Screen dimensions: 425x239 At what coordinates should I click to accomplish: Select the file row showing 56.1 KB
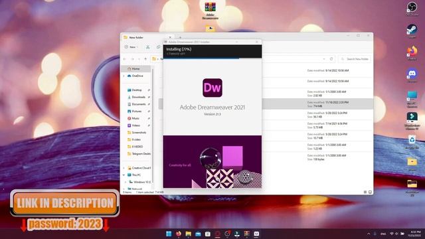point(266,115)
